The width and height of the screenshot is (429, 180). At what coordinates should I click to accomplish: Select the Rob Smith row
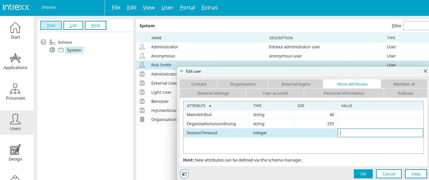(283, 65)
